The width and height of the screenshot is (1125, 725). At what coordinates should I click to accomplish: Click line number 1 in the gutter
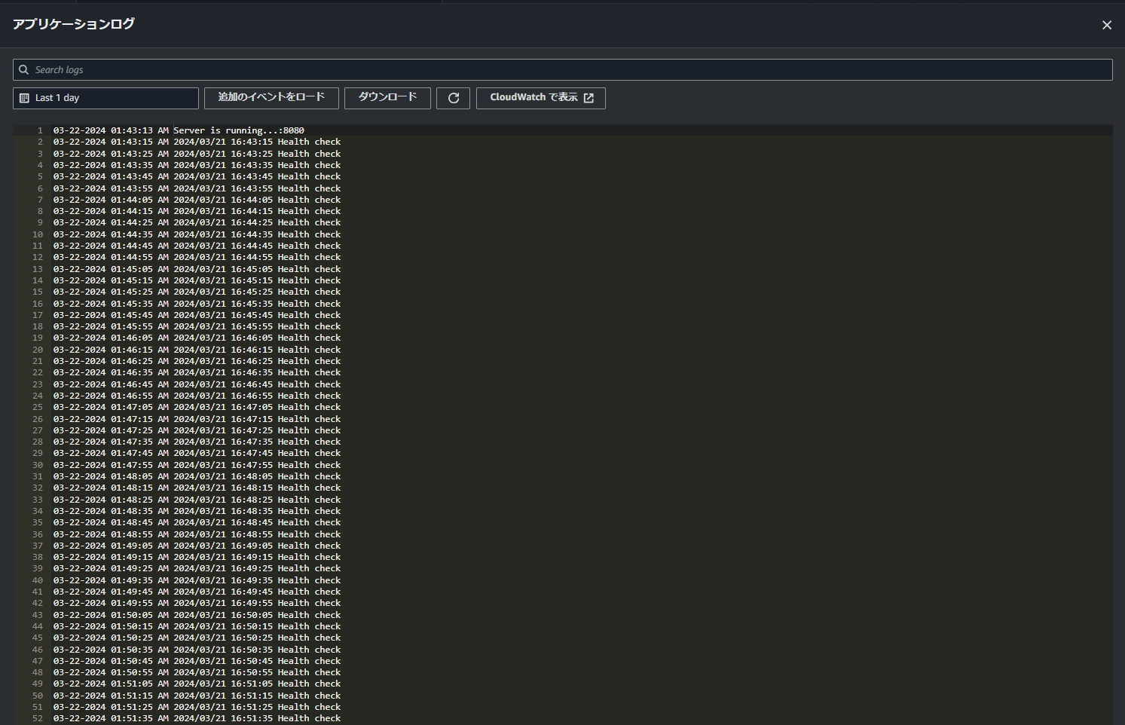pos(38,130)
